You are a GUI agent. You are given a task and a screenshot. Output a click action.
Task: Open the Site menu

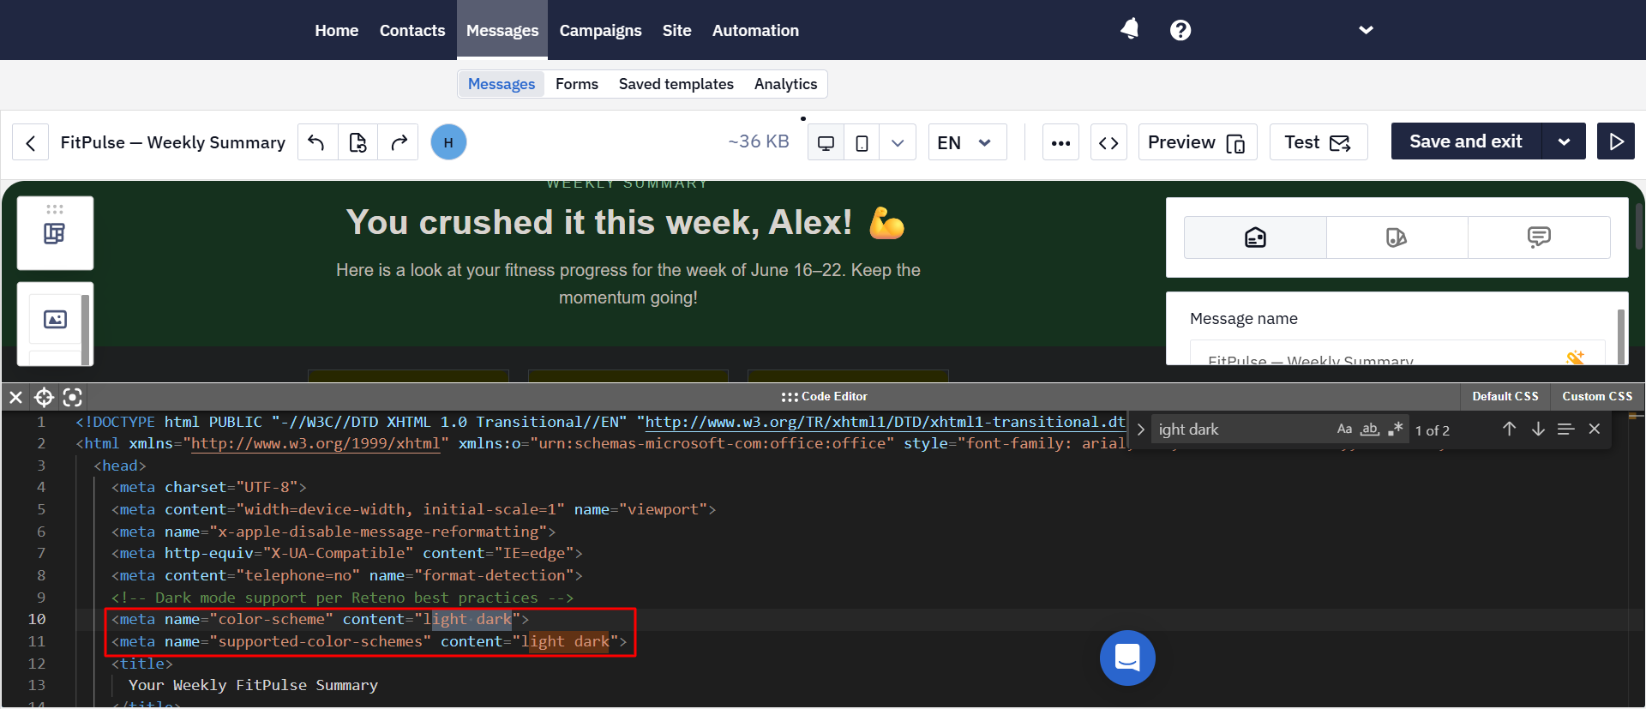pos(676,30)
